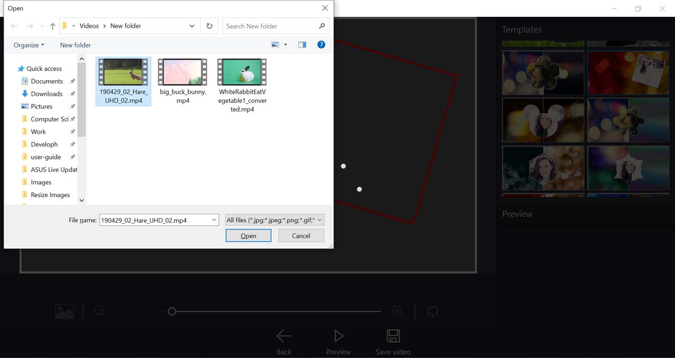Screen dimensions: 675x358
Task: Refresh the New folder listing
Action: pyautogui.click(x=210, y=26)
